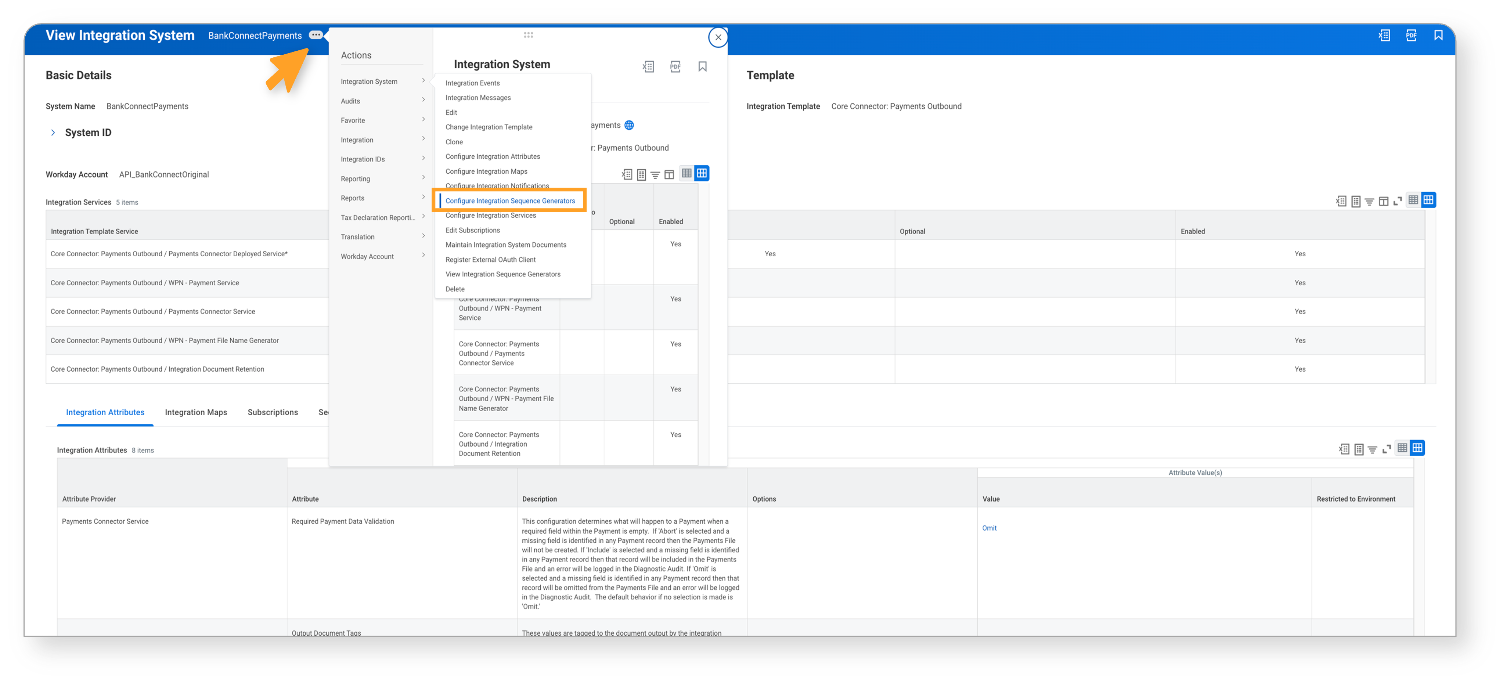Select blue grid view for Integration Services
This screenshot has height=683, width=1503.
point(1428,200)
